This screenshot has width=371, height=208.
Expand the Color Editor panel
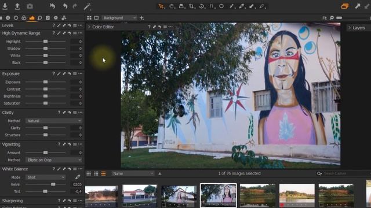[x=89, y=27]
